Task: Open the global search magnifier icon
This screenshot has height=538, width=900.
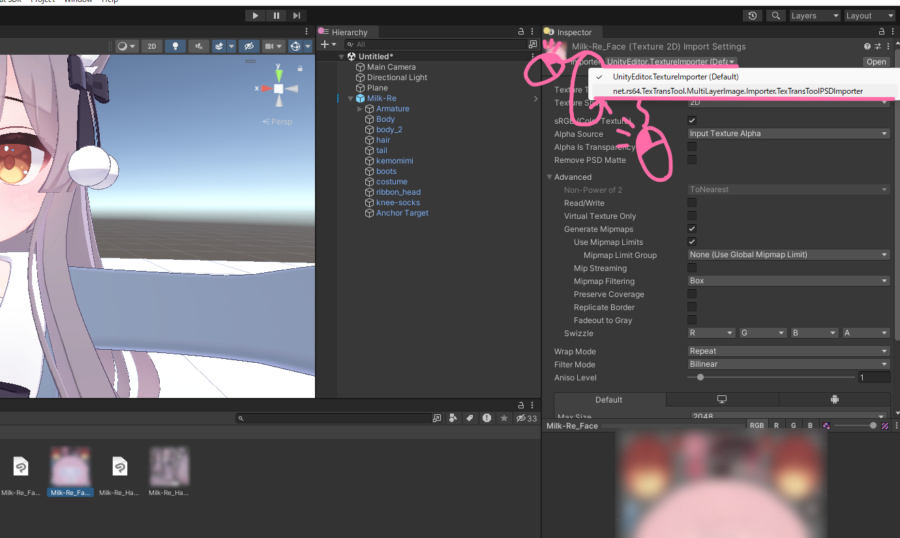Action: (775, 16)
